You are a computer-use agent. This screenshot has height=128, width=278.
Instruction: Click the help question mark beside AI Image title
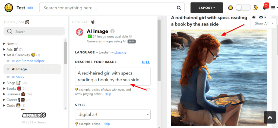click(x=112, y=31)
